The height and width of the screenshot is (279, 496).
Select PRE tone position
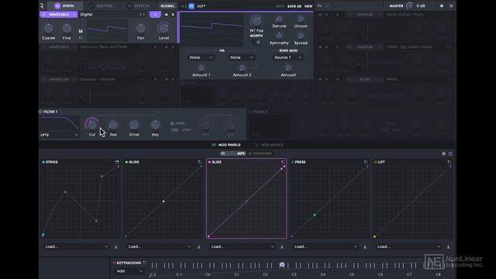pyautogui.click(x=174, y=130)
